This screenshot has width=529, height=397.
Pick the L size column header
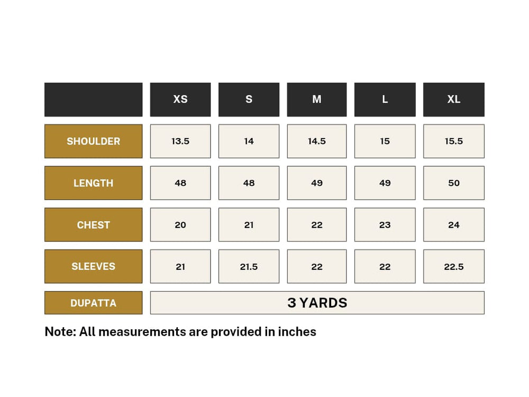(385, 100)
